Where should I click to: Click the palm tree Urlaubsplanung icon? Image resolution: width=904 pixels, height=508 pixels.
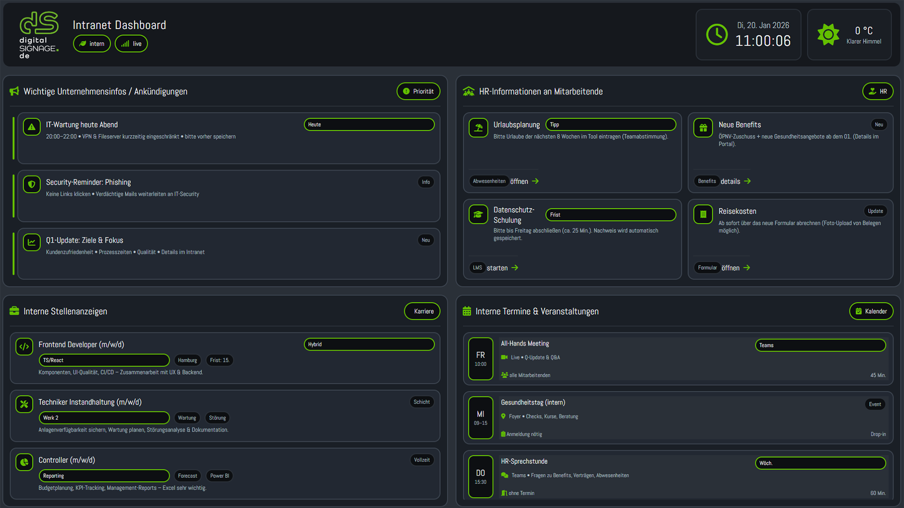coord(478,127)
